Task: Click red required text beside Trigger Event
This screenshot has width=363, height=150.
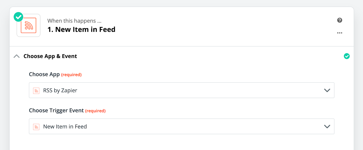Action: 95,111
